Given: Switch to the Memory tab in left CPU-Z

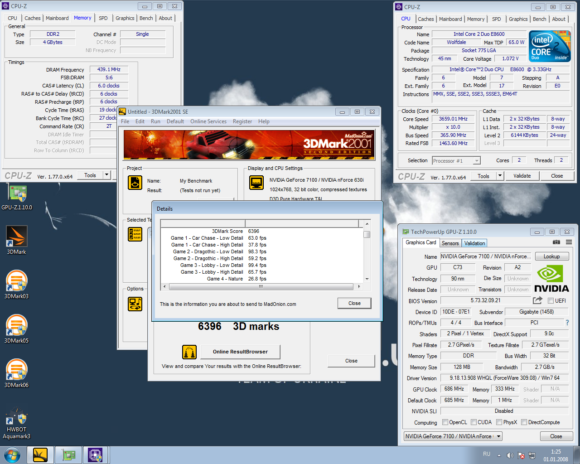Looking at the screenshot, I should [x=82, y=18].
